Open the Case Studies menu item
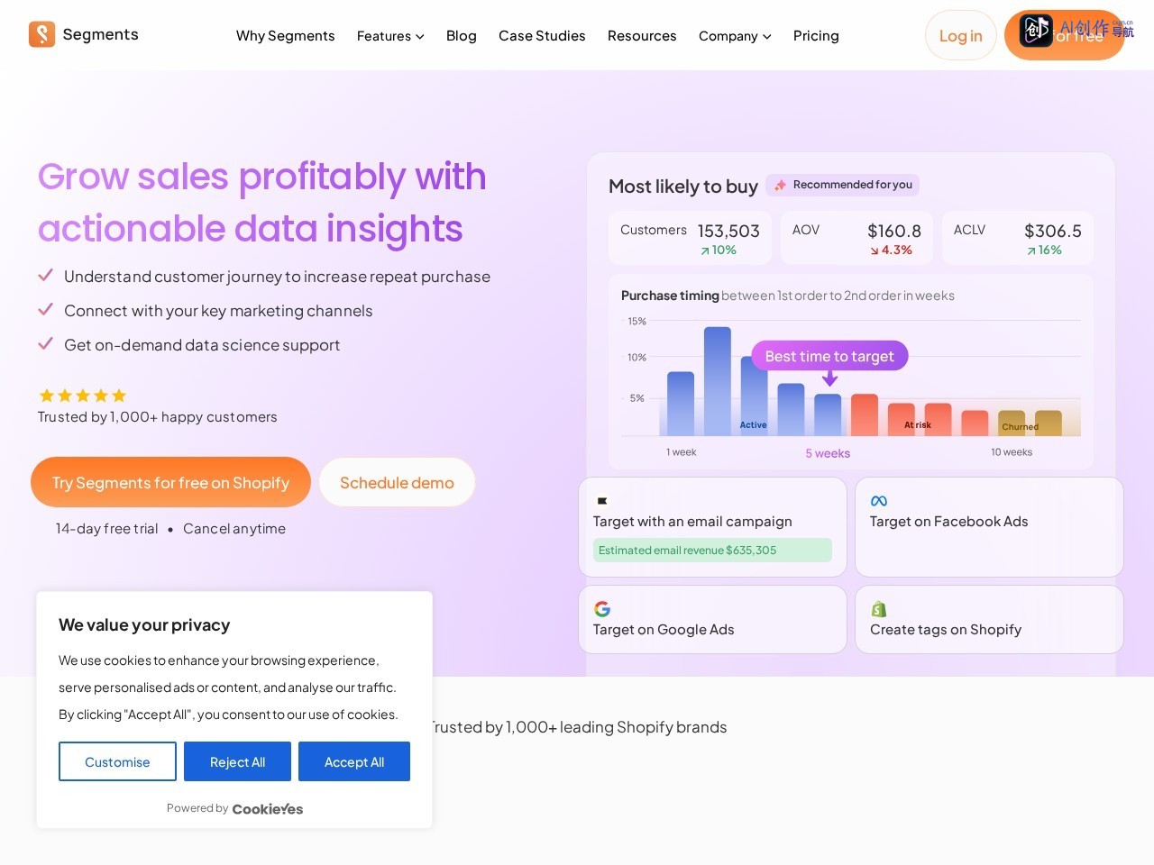This screenshot has height=865, width=1154. 542,36
